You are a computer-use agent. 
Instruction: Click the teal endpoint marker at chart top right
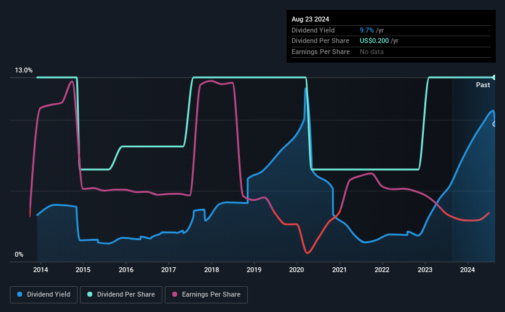494,77
